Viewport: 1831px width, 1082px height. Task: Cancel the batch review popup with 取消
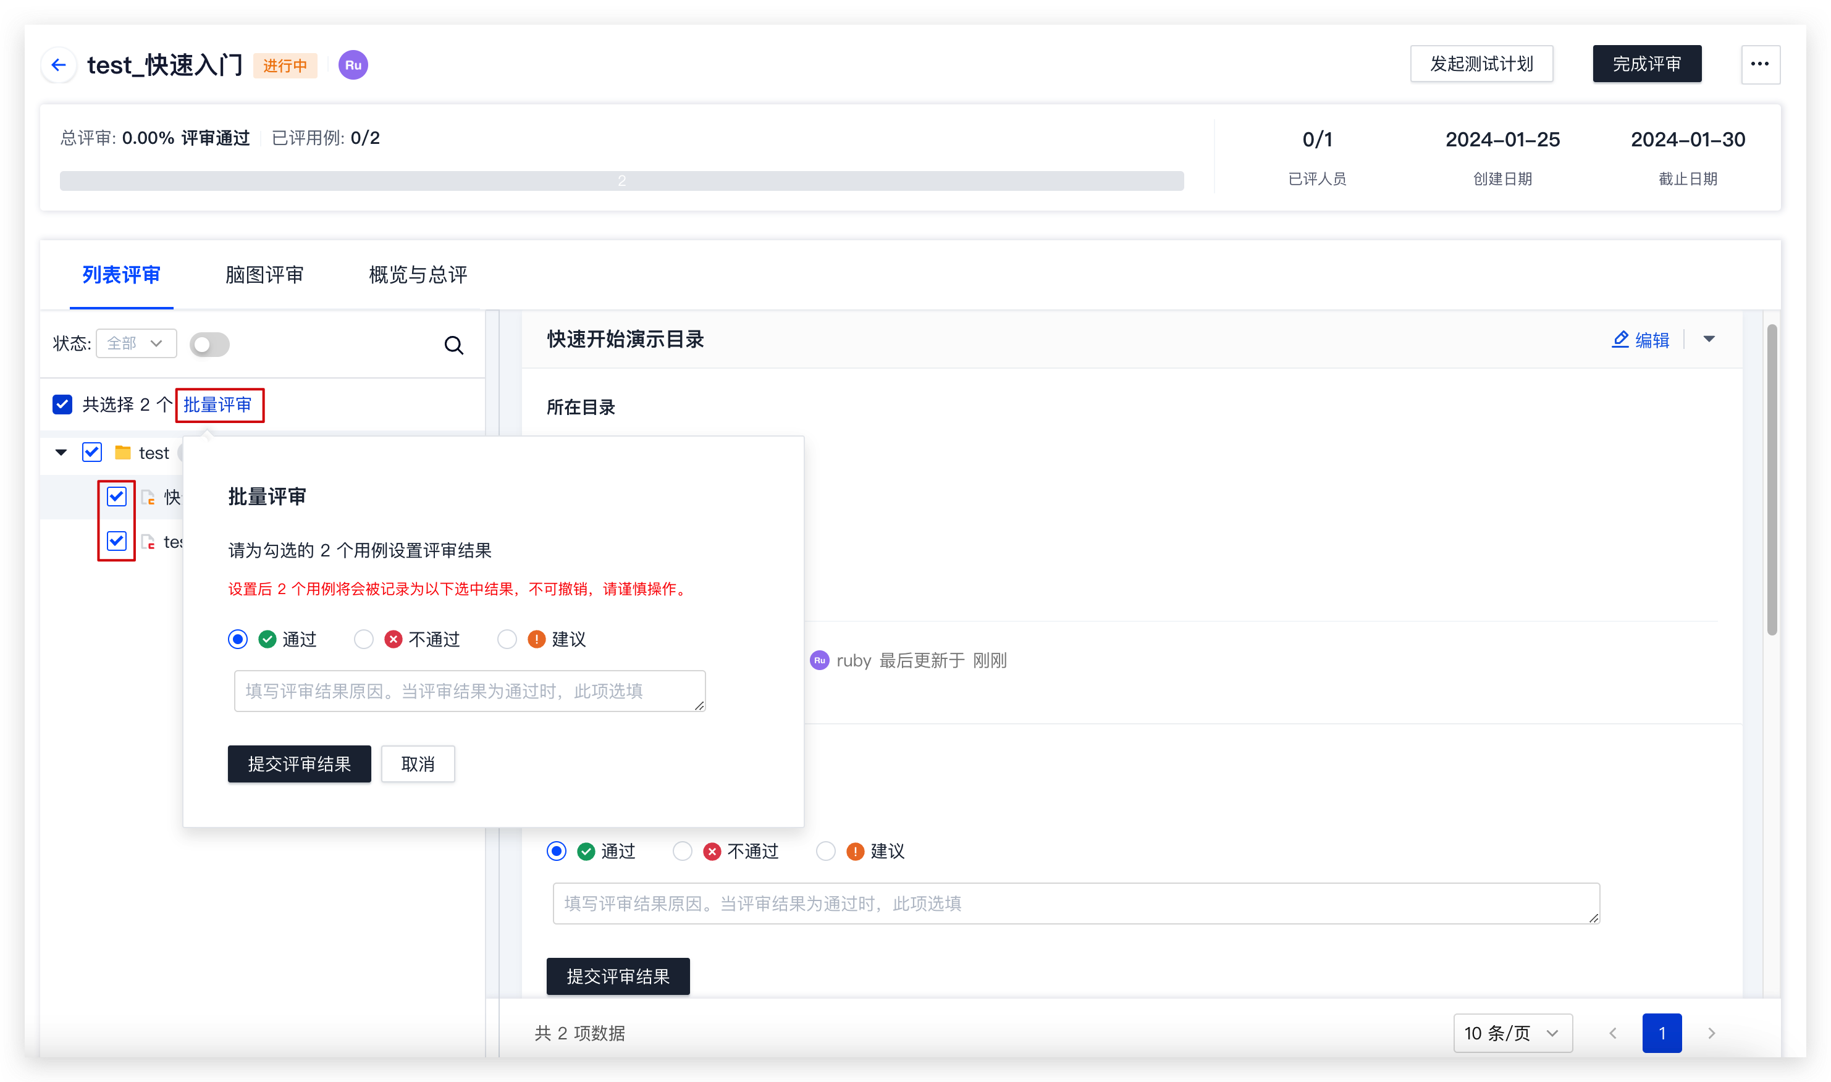[418, 763]
